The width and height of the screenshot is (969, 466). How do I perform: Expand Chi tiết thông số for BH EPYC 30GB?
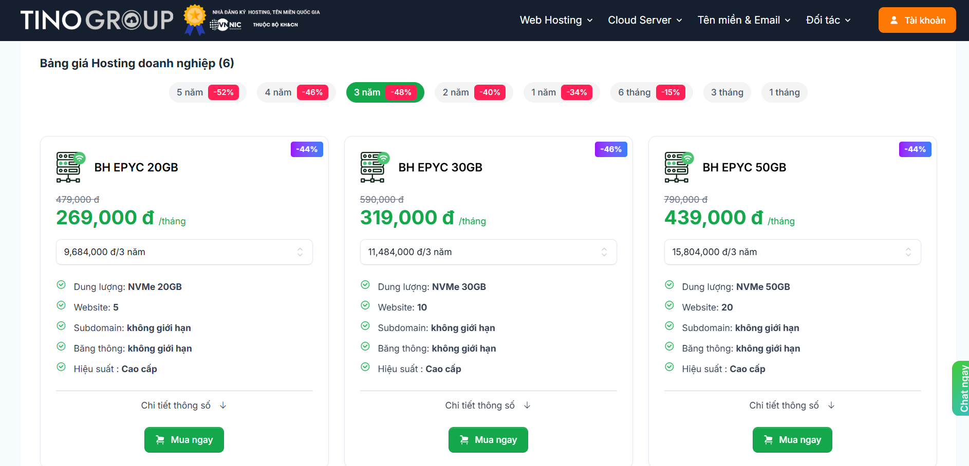point(488,405)
